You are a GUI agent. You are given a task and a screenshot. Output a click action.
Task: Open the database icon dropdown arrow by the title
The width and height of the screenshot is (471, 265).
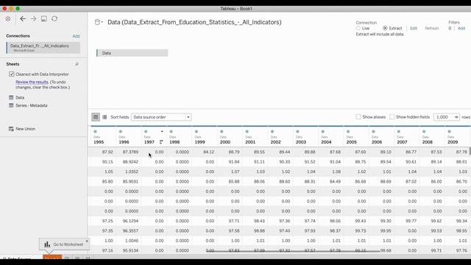coord(102,22)
